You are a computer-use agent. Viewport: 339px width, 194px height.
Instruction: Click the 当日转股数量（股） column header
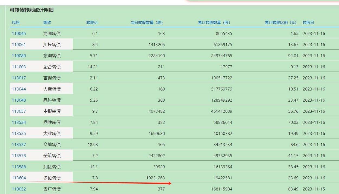147,22
